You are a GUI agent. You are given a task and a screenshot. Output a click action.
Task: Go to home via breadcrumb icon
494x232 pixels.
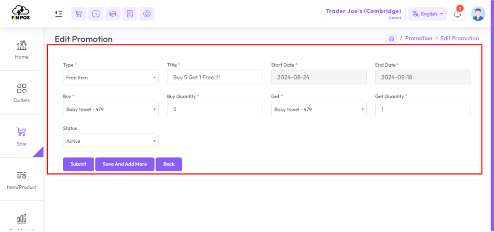tap(391, 39)
